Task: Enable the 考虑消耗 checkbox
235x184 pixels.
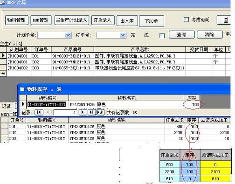Action: [x=186, y=20]
